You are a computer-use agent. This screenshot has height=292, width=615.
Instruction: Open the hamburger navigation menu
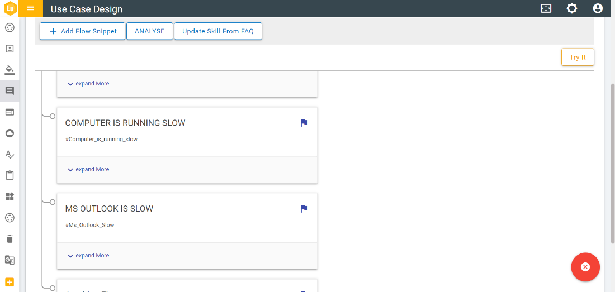31,8
